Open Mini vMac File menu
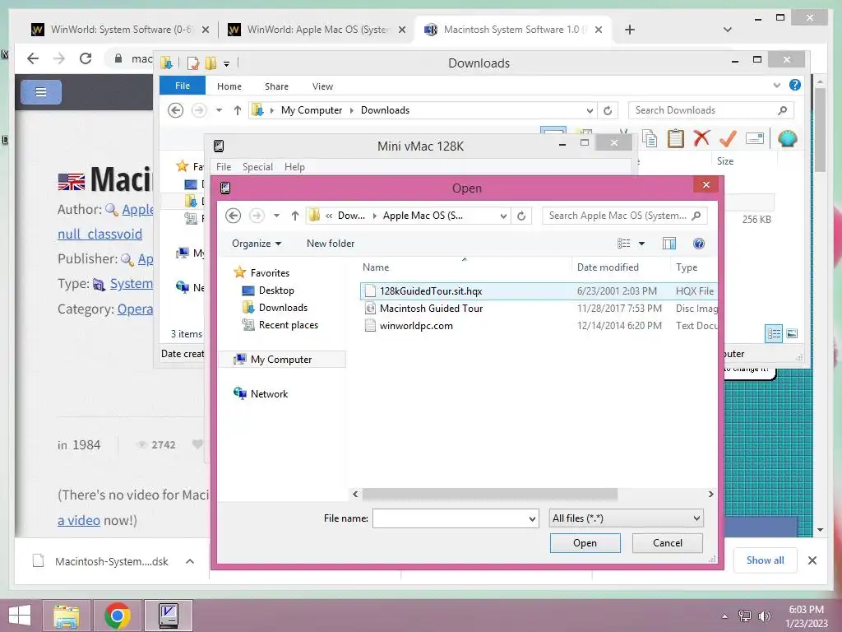This screenshot has width=842, height=632. pos(224,166)
